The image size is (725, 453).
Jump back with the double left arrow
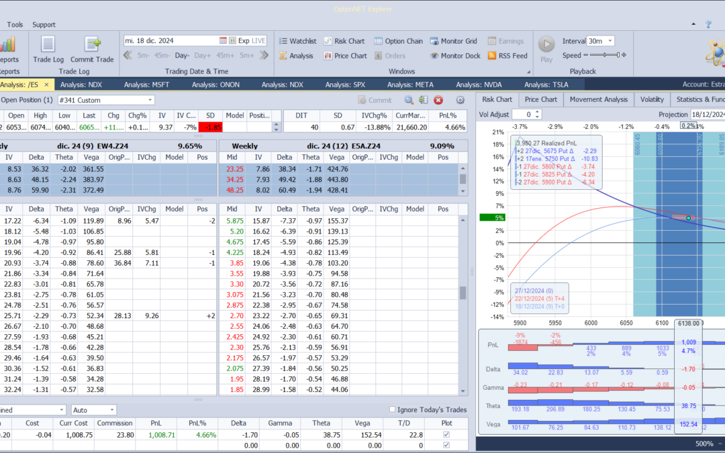point(128,56)
